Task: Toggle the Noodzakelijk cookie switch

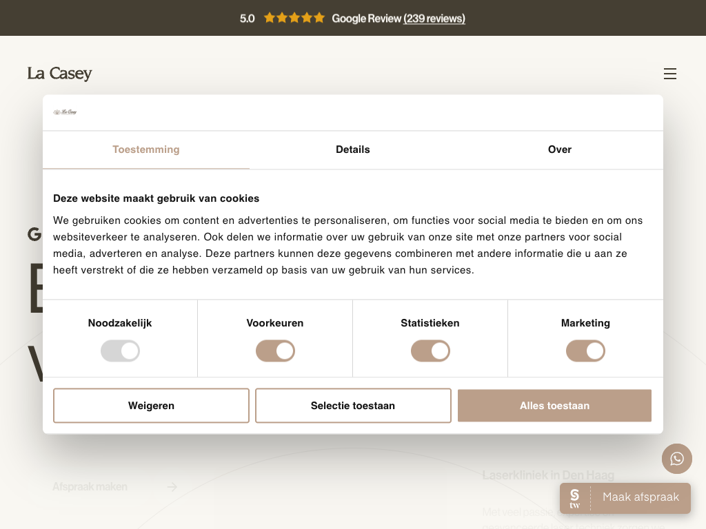Action: [x=120, y=351]
